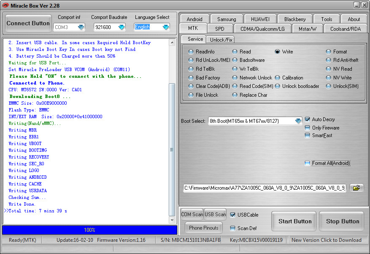Select the Read radio button

click(235, 52)
